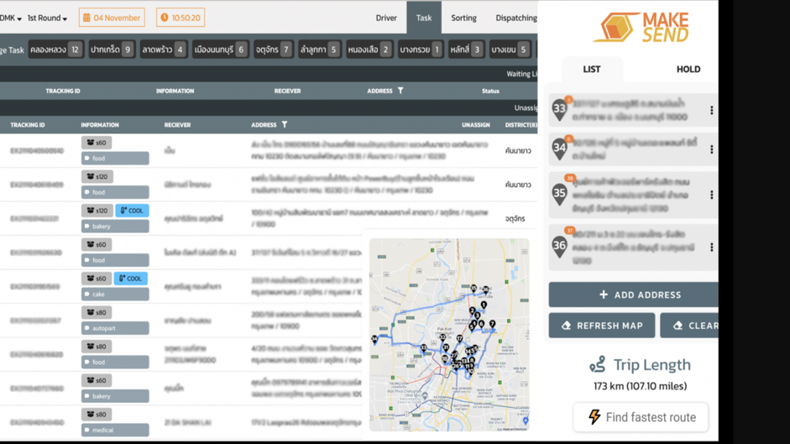This screenshot has width=790, height=444.
Task: Switch to the HOLD tab
Action: (x=688, y=70)
